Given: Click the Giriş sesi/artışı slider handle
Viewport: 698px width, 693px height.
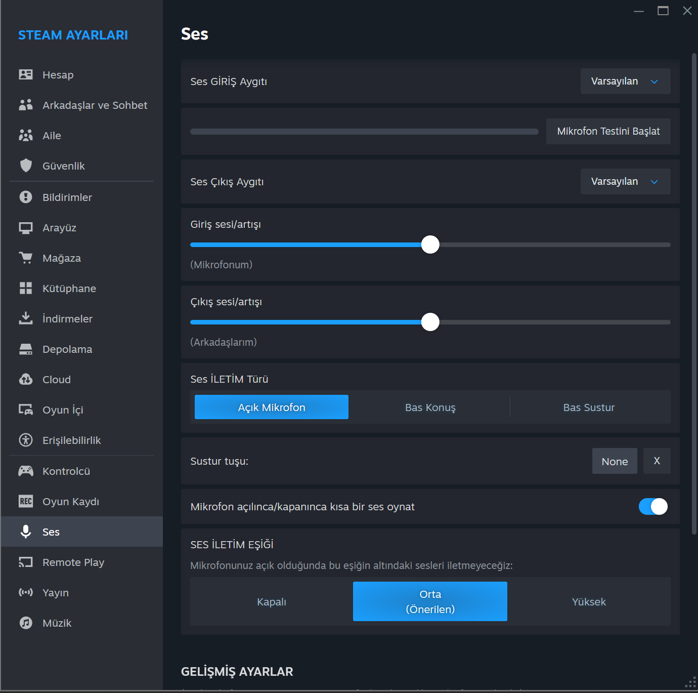Looking at the screenshot, I should [x=430, y=244].
